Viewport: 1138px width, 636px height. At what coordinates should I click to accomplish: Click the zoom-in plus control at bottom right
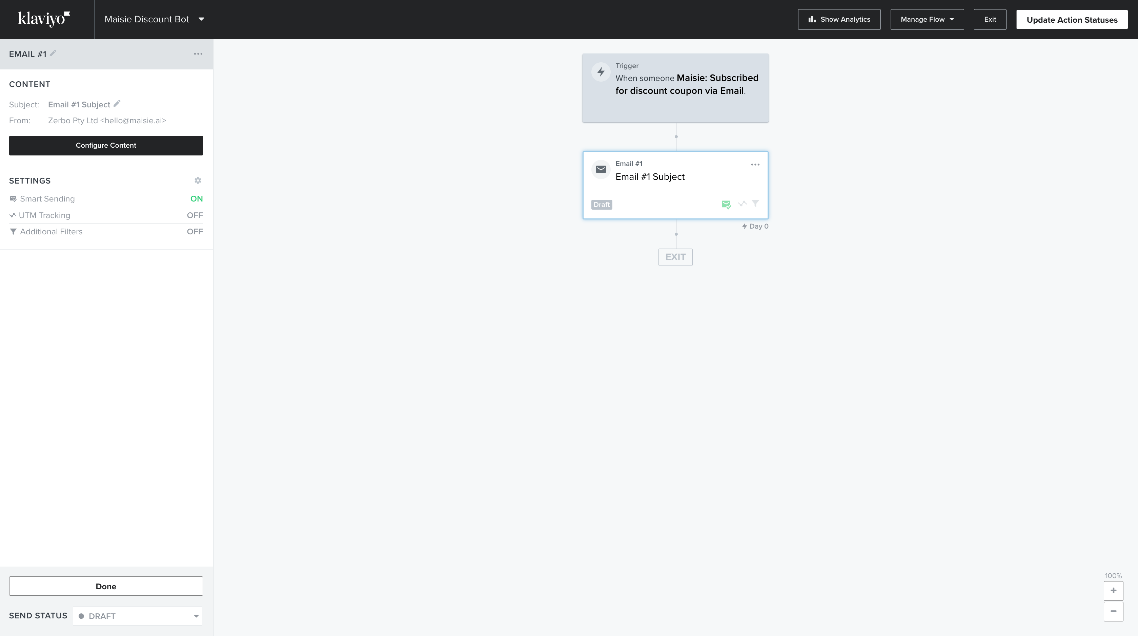1113,591
